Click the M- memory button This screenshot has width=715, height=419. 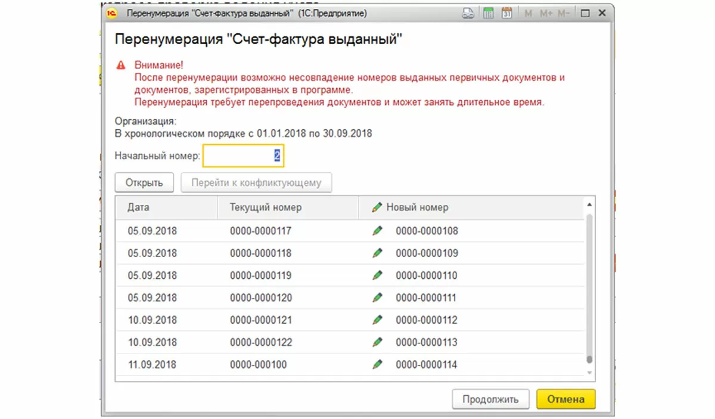click(x=563, y=13)
